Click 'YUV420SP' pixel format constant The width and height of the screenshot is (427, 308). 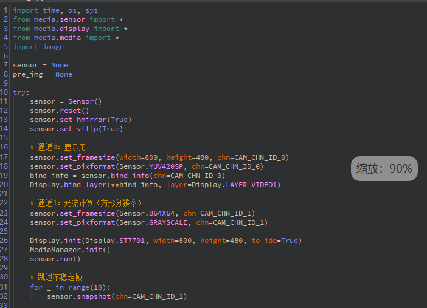(x=167, y=166)
